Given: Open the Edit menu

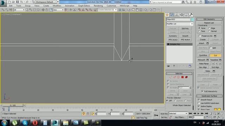Looking at the screenshot, I should 11,6.
